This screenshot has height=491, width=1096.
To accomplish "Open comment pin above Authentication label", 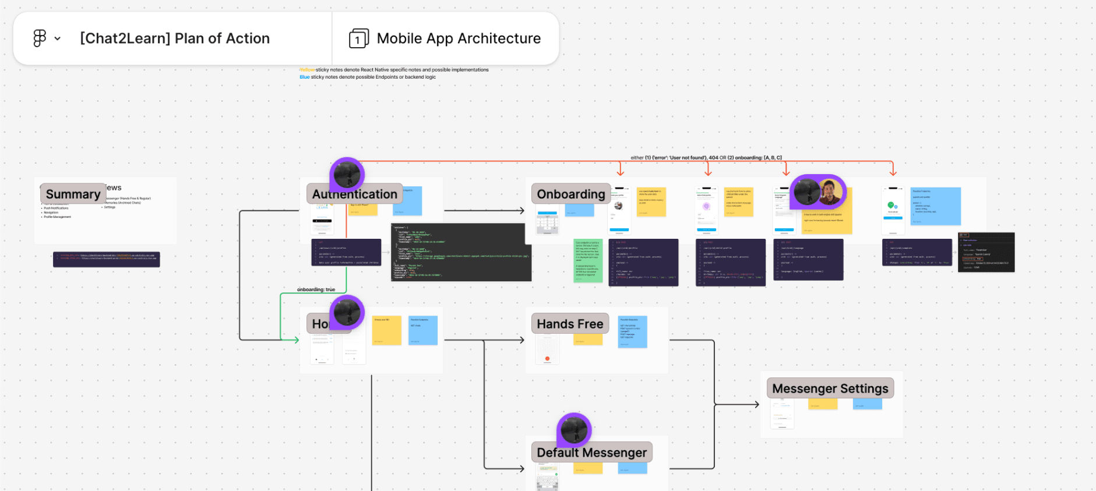I will pyautogui.click(x=347, y=174).
